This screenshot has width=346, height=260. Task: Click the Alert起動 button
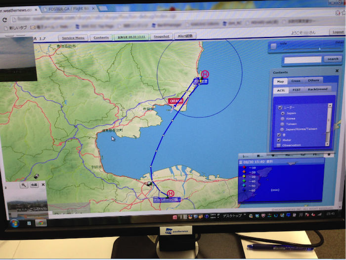pos(185,36)
